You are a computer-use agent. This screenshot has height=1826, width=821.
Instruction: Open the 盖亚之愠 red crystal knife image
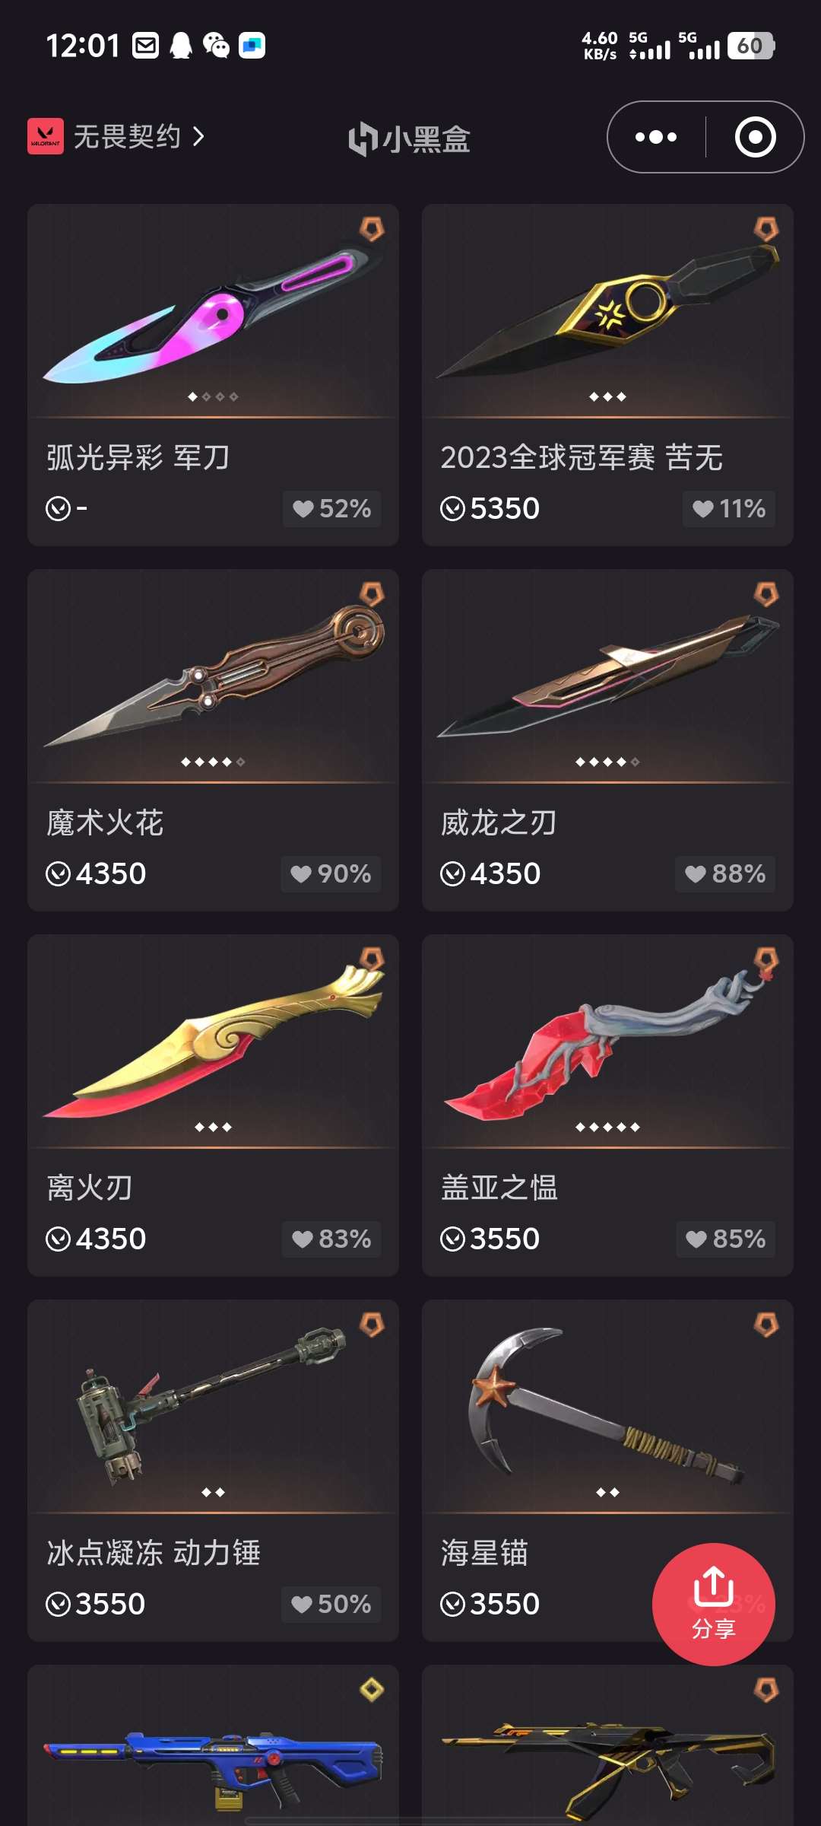point(607,1042)
